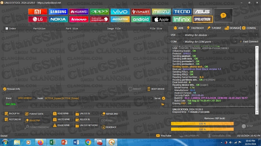Viewport: 261px width, 146px height.
Task: Select the Samsung brand logo
Action: pyautogui.click(x=58, y=12)
